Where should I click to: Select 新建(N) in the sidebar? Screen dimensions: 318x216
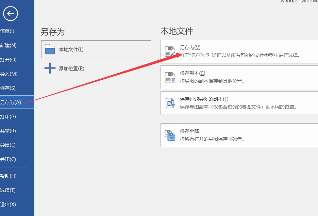9,45
